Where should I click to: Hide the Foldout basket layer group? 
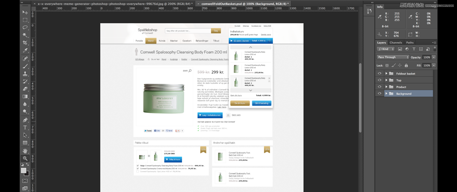point(379,73)
